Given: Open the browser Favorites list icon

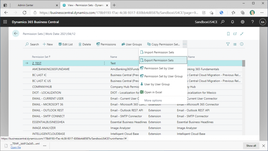Looking at the screenshot, I should click(233, 13).
